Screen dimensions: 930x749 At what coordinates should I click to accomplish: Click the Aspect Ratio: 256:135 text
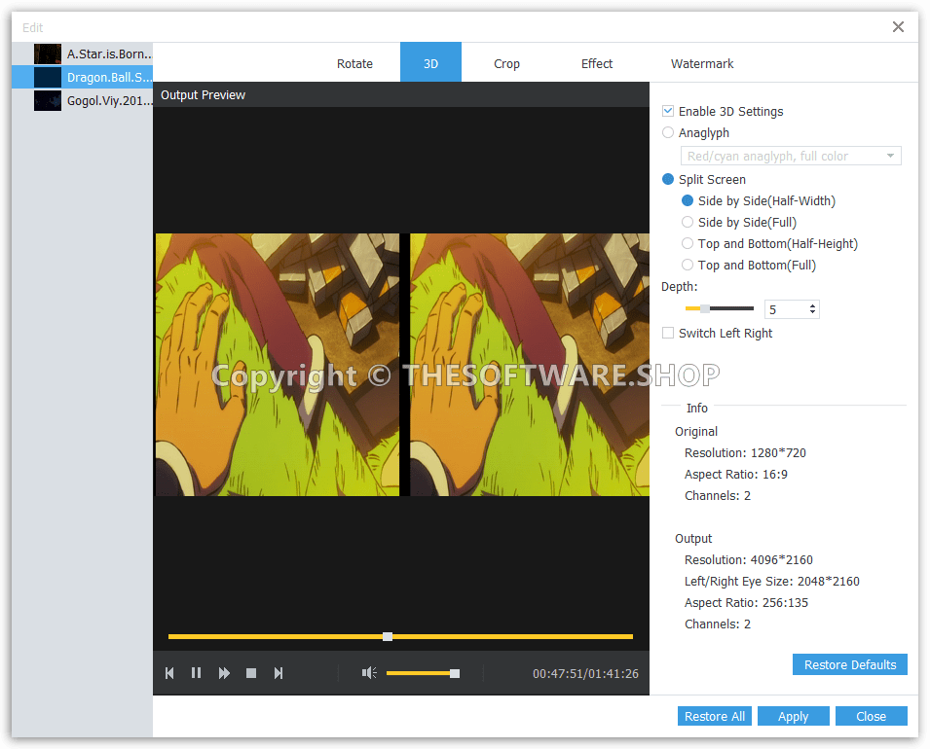[x=746, y=603]
